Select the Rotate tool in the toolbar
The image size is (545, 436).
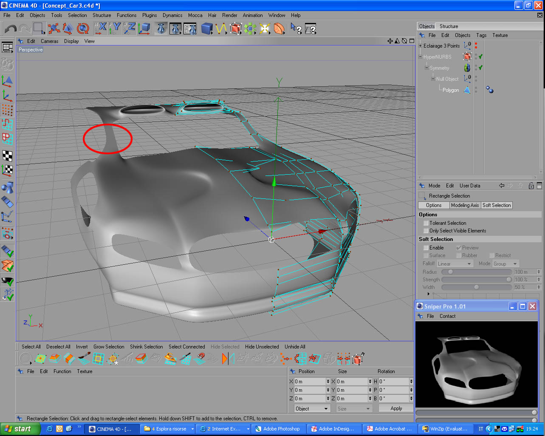point(83,28)
